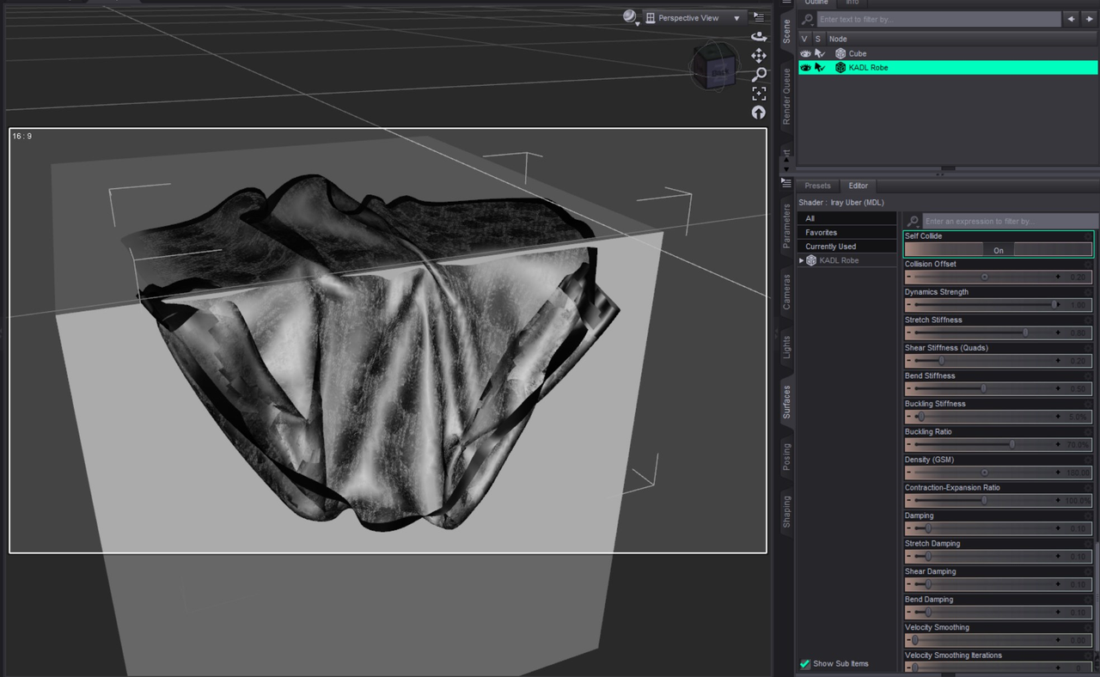This screenshot has height=677, width=1100.
Task: Adjust the Stretch Stiffness slider
Action: (x=999, y=332)
